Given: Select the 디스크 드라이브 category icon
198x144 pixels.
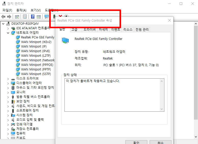Looking at the screenshot, I should coord(13,79).
